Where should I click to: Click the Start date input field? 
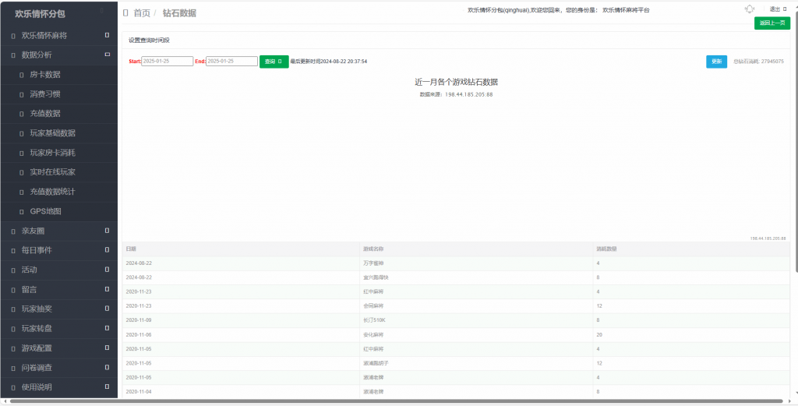point(167,62)
